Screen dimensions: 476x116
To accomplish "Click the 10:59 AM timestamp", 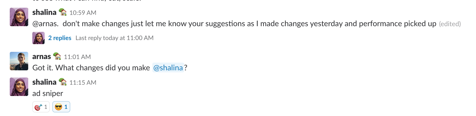I will tap(83, 13).
